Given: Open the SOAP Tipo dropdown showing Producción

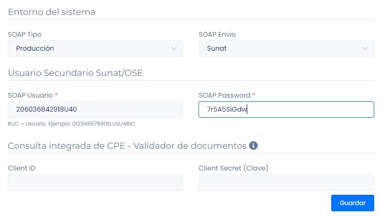Looking at the screenshot, I should pyautogui.click(x=95, y=49).
